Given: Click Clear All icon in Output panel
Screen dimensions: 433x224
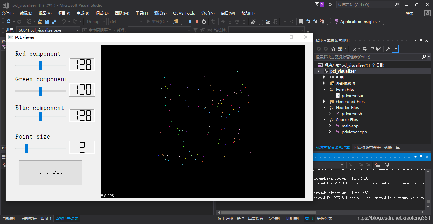Looking at the screenshot, I should (377, 165).
